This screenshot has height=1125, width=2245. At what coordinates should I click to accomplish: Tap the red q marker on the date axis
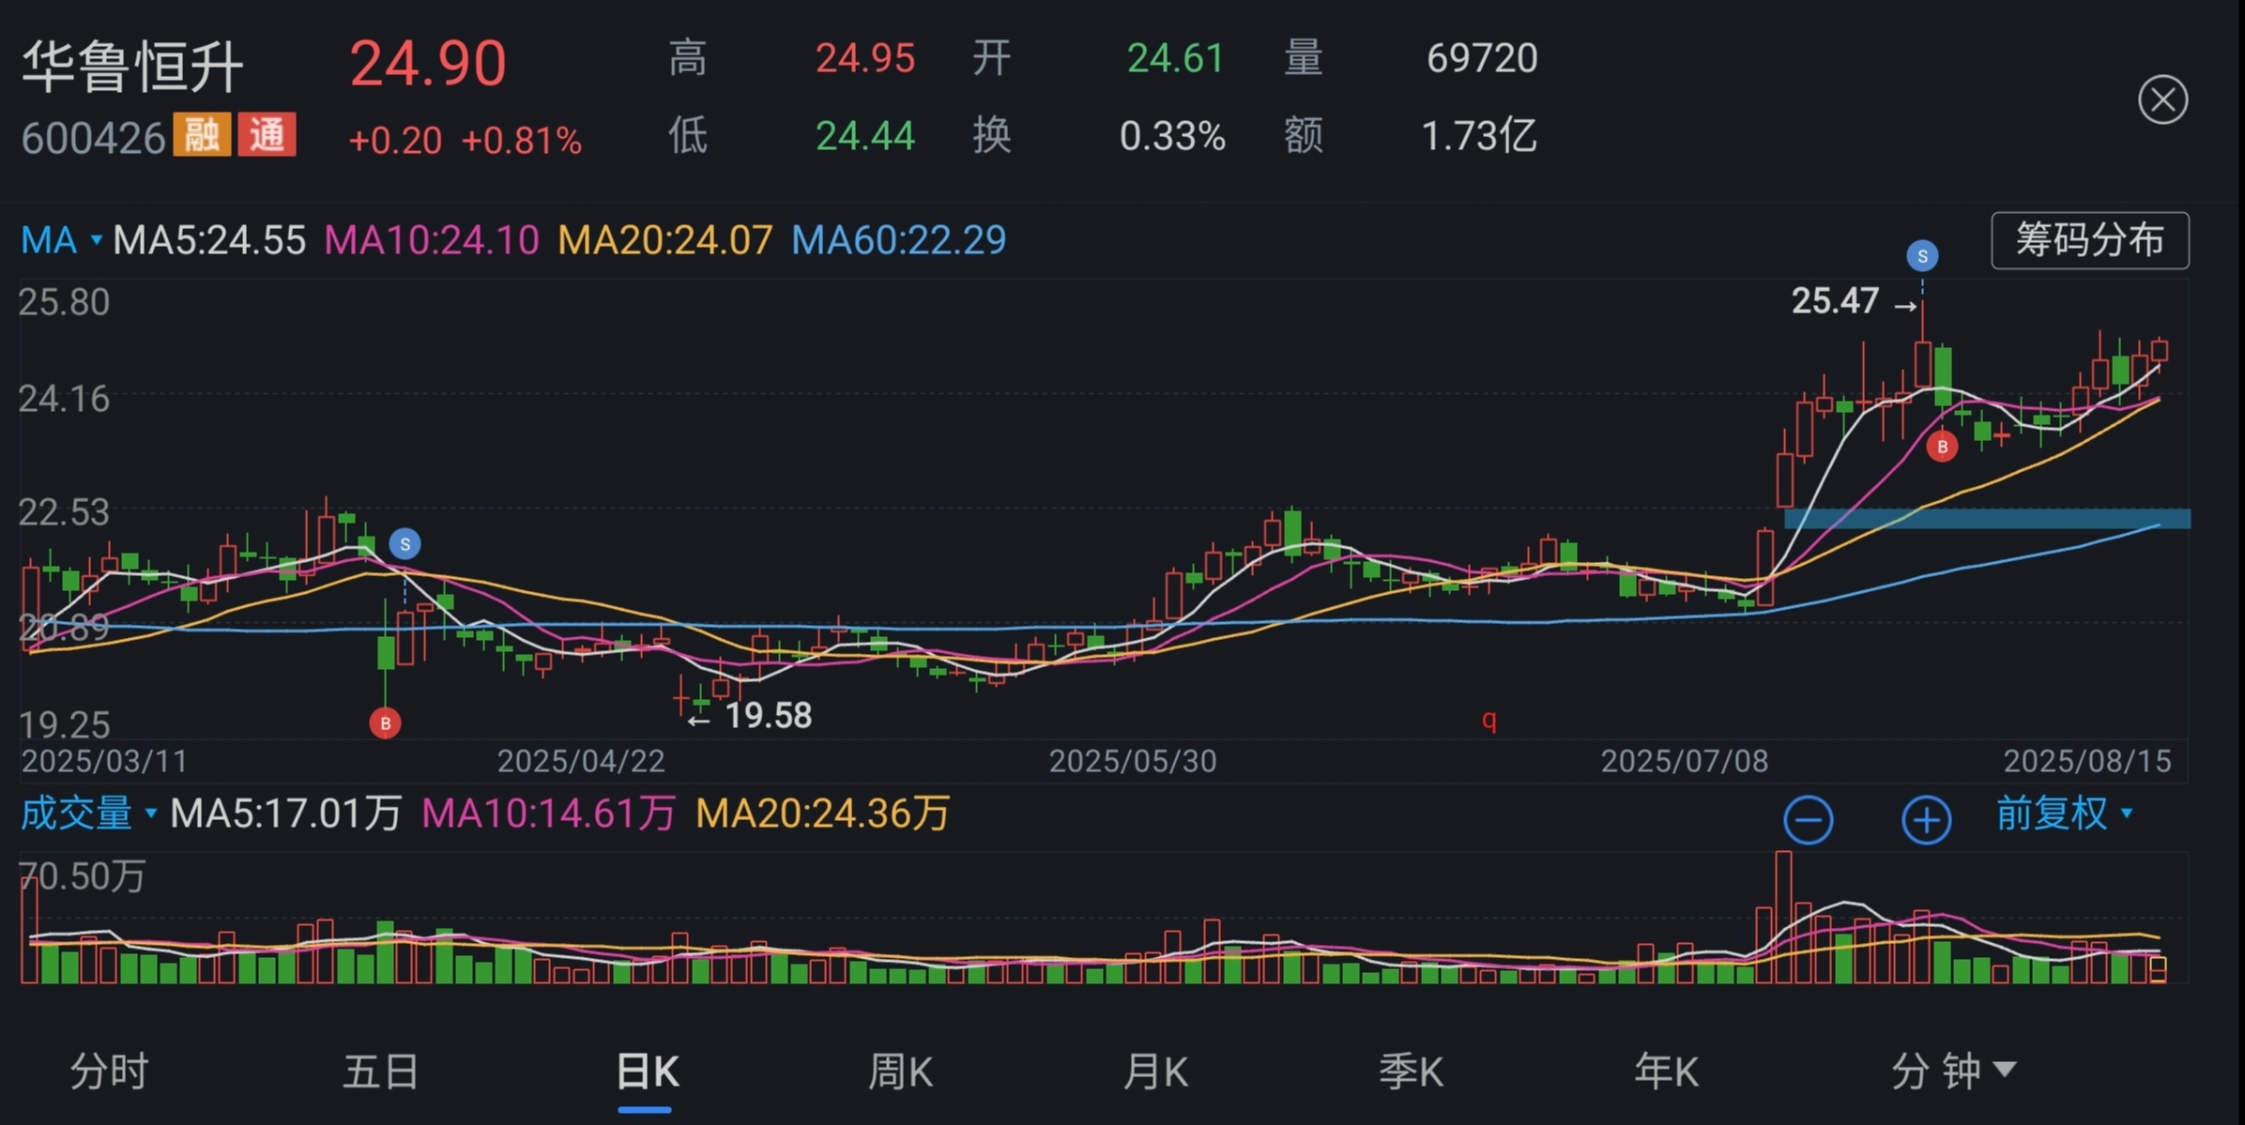pos(1489,721)
